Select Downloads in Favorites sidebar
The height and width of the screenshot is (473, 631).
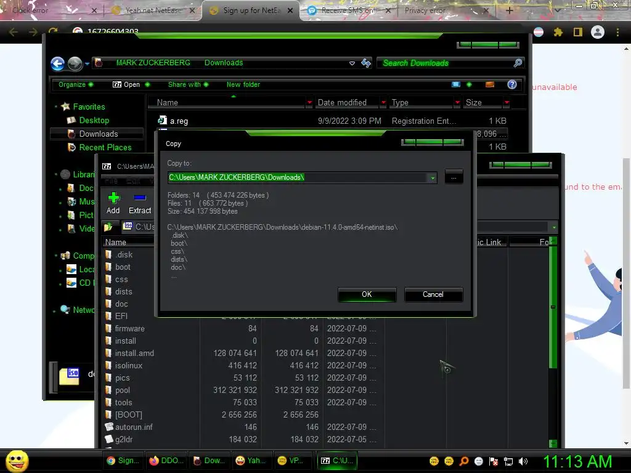pyautogui.click(x=98, y=134)
